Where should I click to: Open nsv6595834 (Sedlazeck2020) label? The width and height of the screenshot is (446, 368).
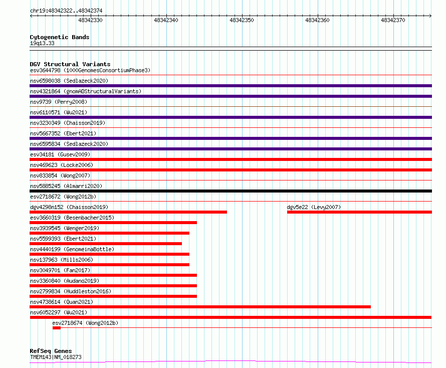coord(69,144)
